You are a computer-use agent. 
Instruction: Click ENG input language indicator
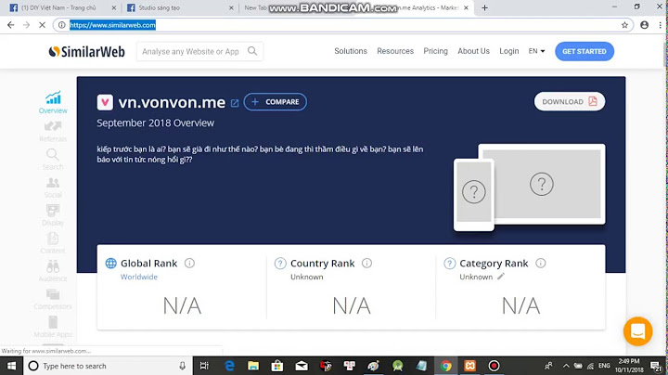604,366
